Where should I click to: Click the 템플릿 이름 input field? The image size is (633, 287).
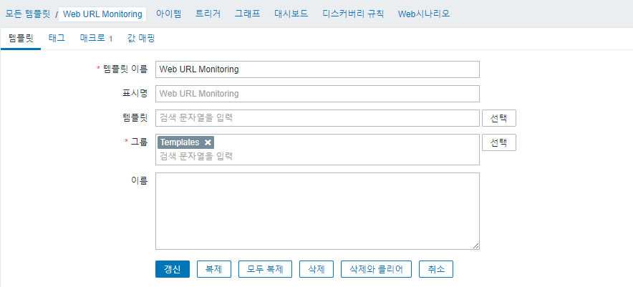[x=317, y=69]
